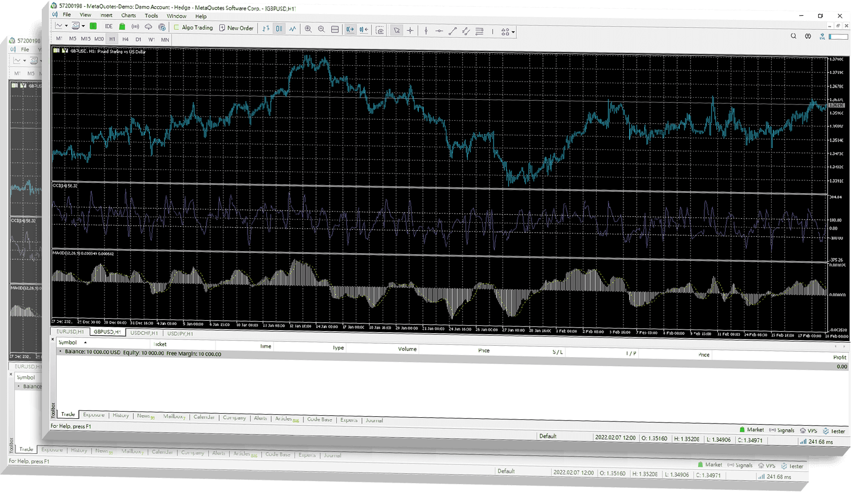Viewport: 851px width, 492px height.
Task: Open MetaEditor using the IDE icon
Action: [108, 26]
